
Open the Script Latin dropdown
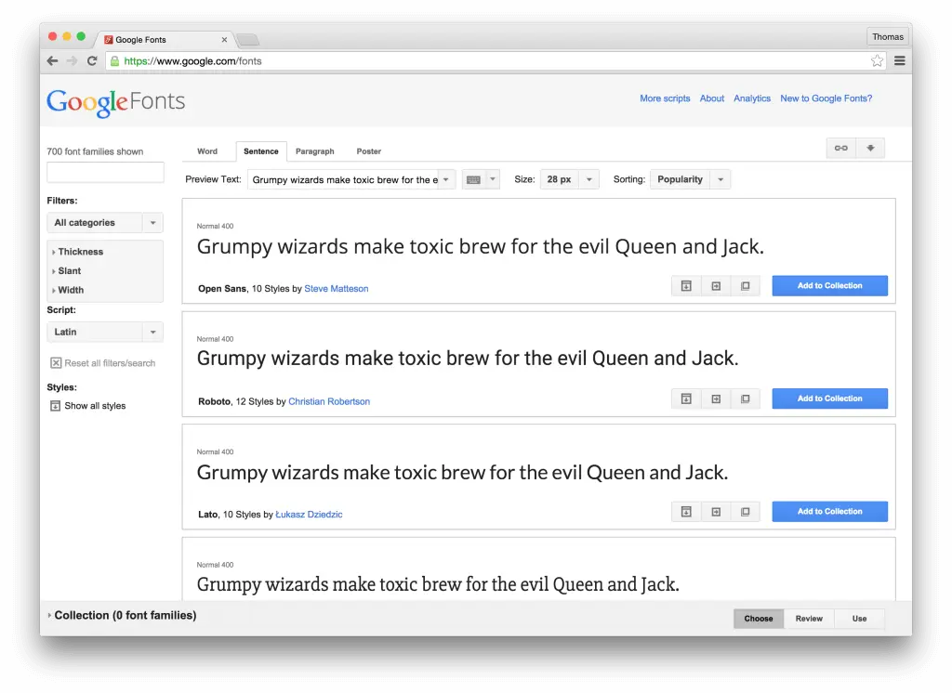click(x=104, y=332)
